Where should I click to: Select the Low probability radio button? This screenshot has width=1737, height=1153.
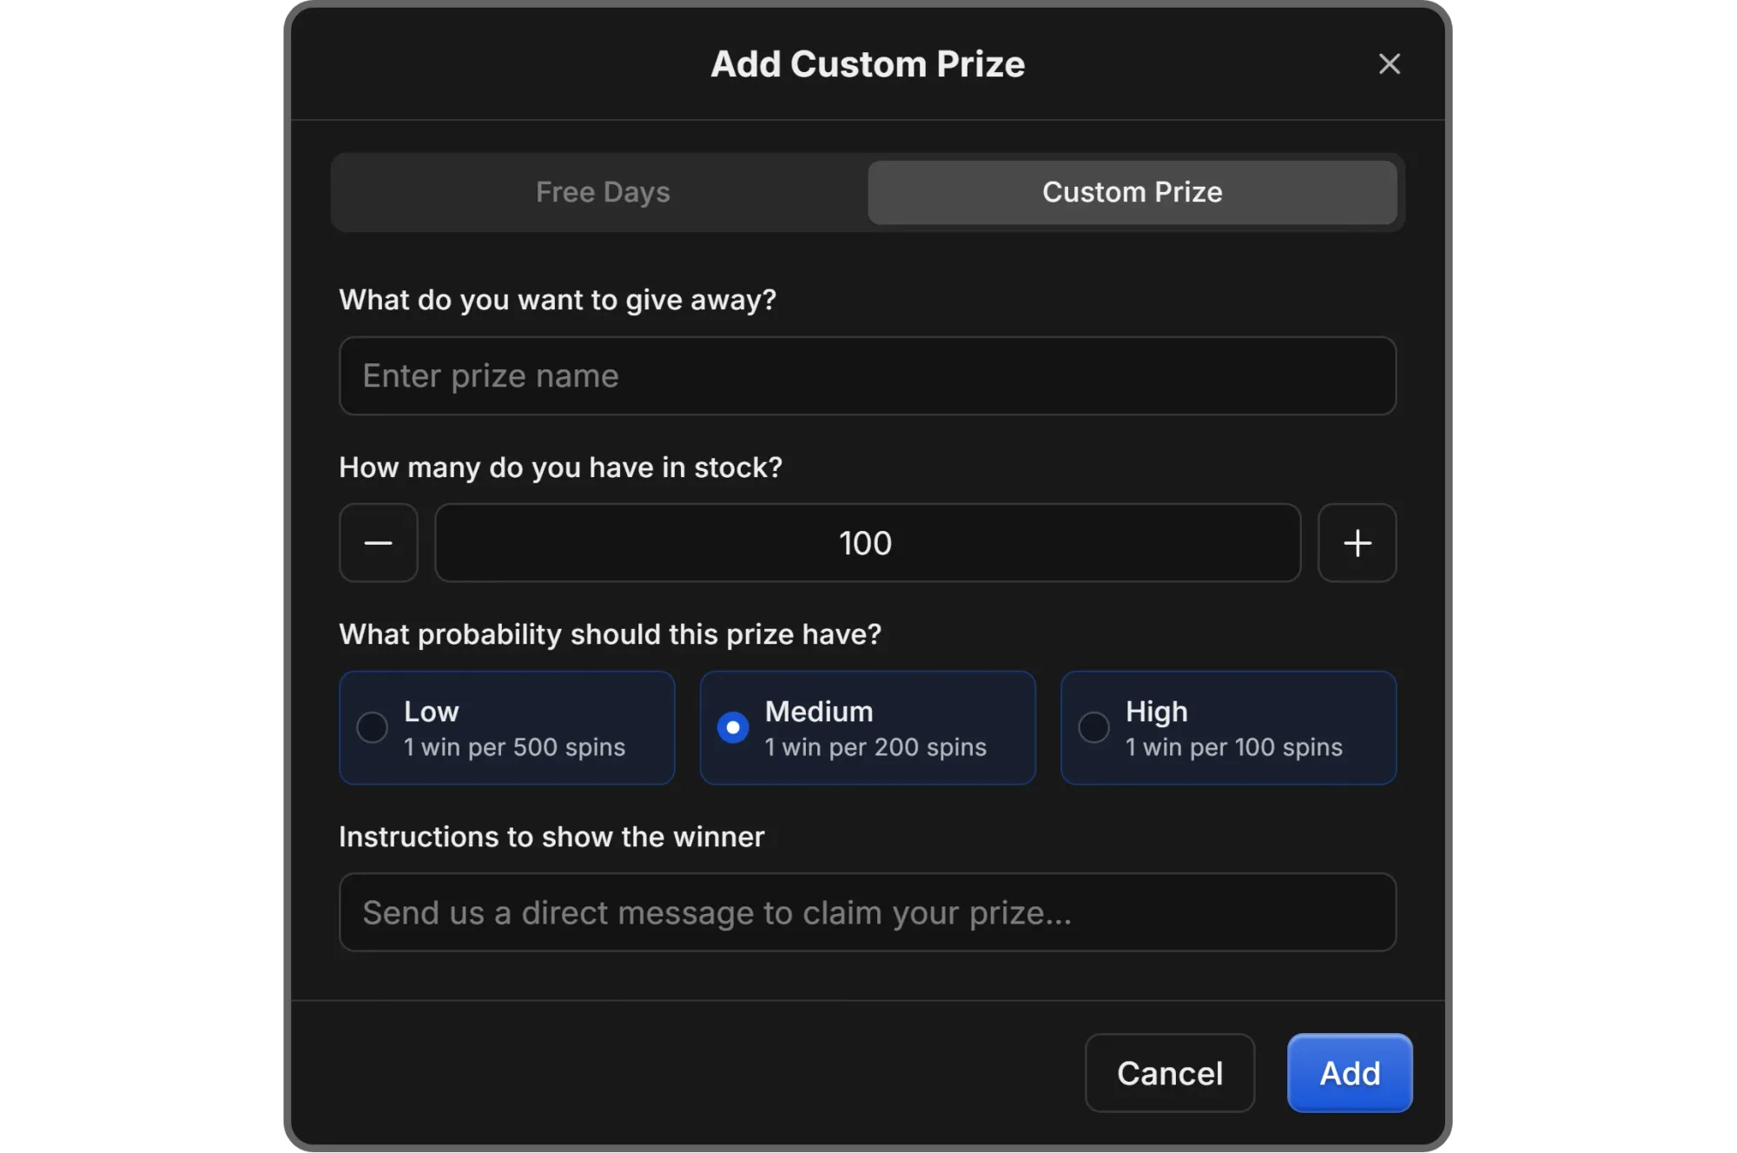(x=373, y=728)
